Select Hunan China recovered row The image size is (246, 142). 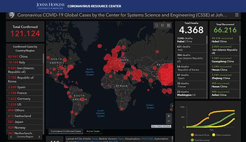[225, 85]
